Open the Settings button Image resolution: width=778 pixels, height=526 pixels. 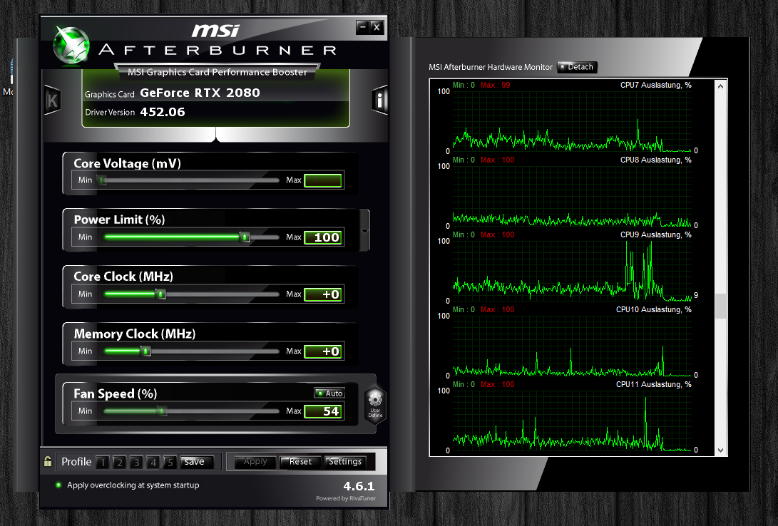[x=345, y=462]
